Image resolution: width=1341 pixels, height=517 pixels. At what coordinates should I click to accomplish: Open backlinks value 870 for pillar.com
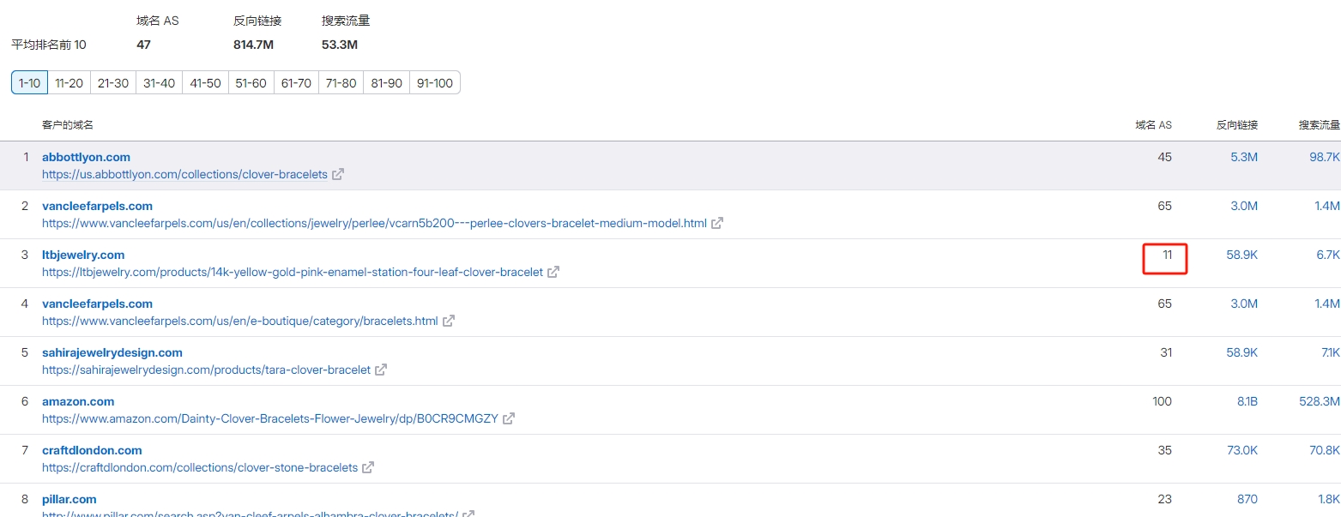[x=1247, y=499]
